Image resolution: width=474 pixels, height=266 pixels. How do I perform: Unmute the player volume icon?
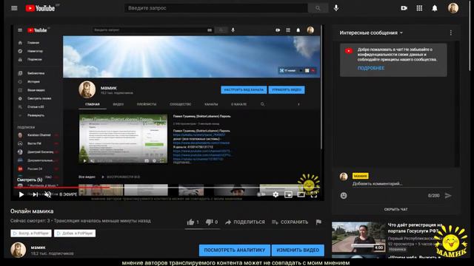pos(47,194)
